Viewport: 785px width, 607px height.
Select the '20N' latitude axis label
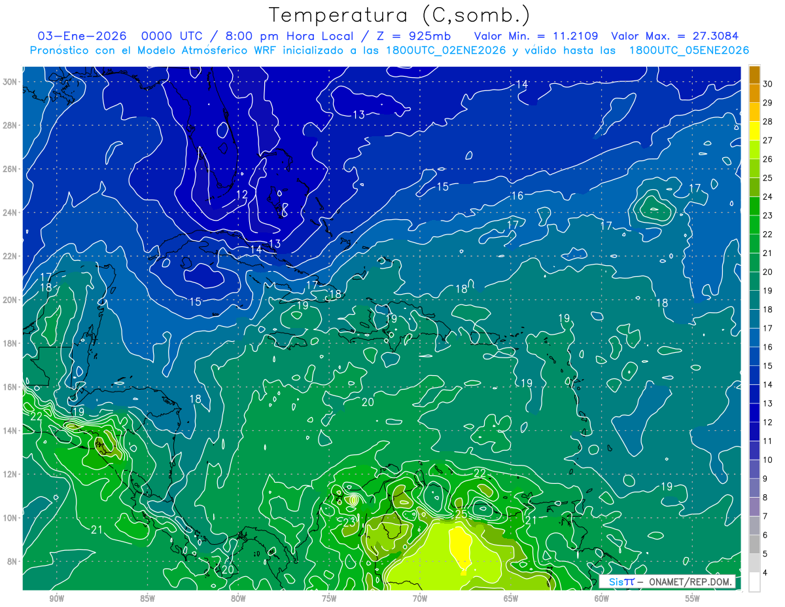10,299
